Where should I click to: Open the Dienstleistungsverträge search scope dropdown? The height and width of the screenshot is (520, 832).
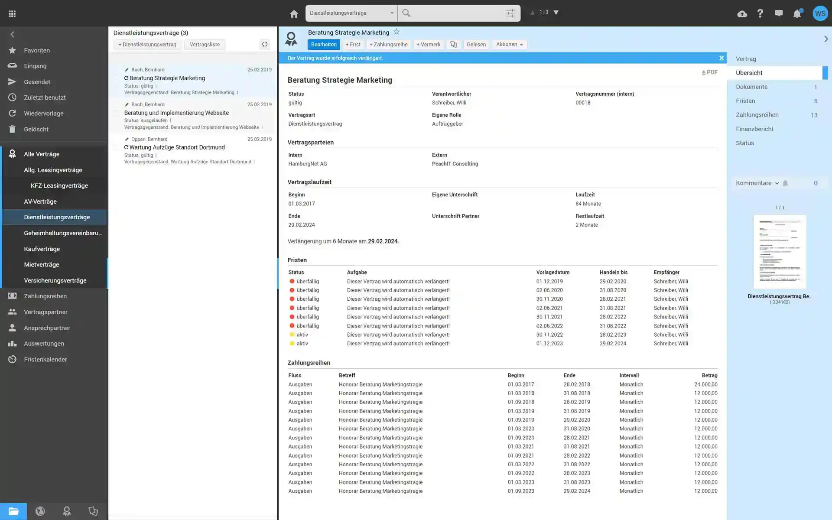click(x=351, y=13)
